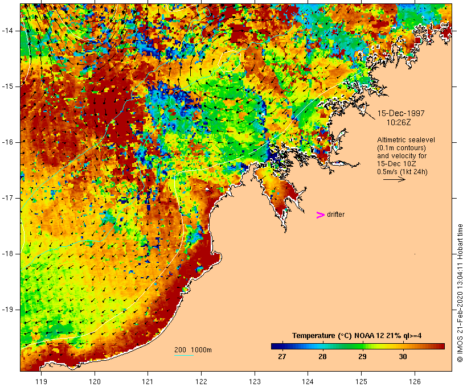The height and width of the screenshot is (387, 467).
Task: Click latitude axis label '-16'
Action: pyautogui.click(x=7, y=142)
